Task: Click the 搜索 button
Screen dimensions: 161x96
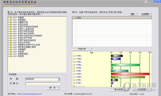Action: click(x=53, y=88)
